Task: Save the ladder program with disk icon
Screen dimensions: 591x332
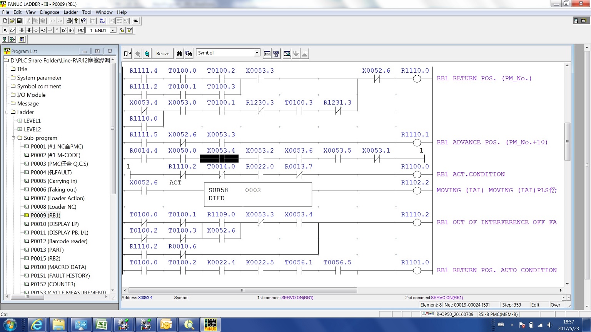Action: pos(19,21)
